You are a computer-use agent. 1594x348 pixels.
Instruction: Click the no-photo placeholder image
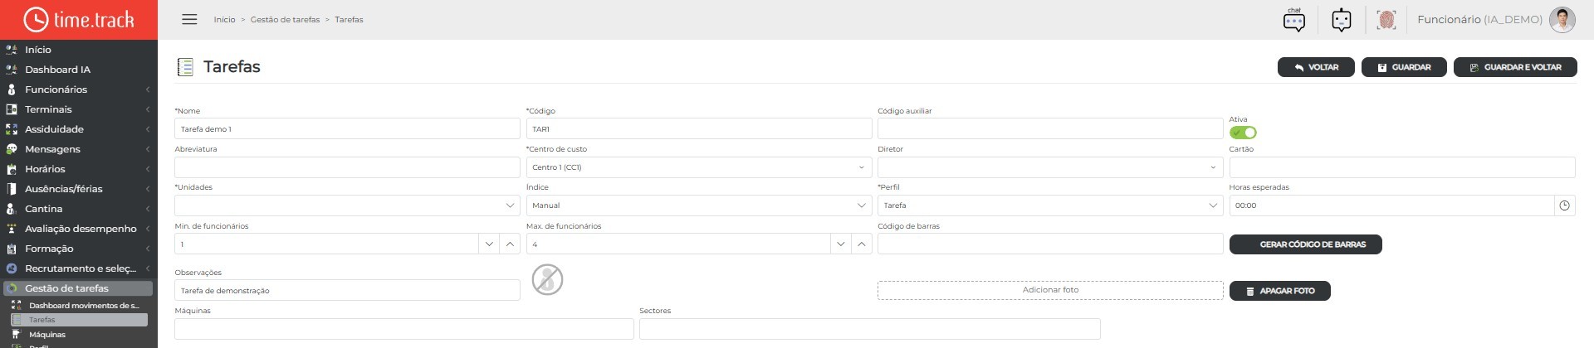point(547,279)
